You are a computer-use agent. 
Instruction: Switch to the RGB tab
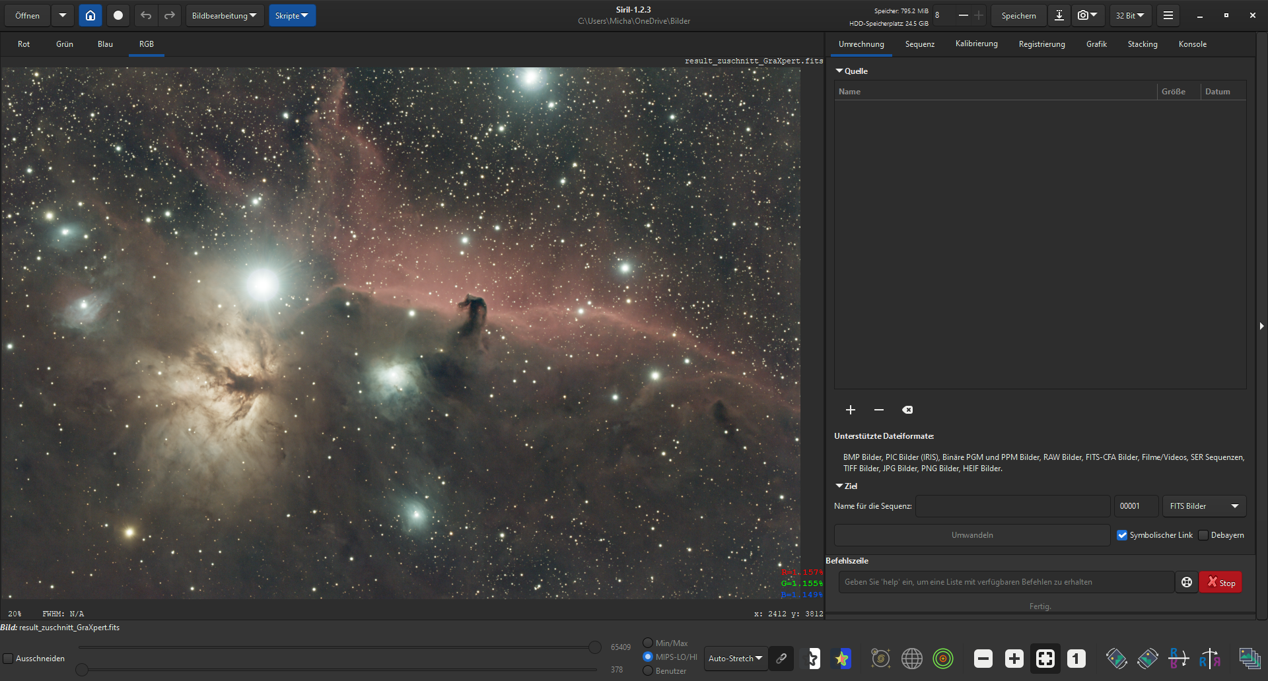[147, 44]
